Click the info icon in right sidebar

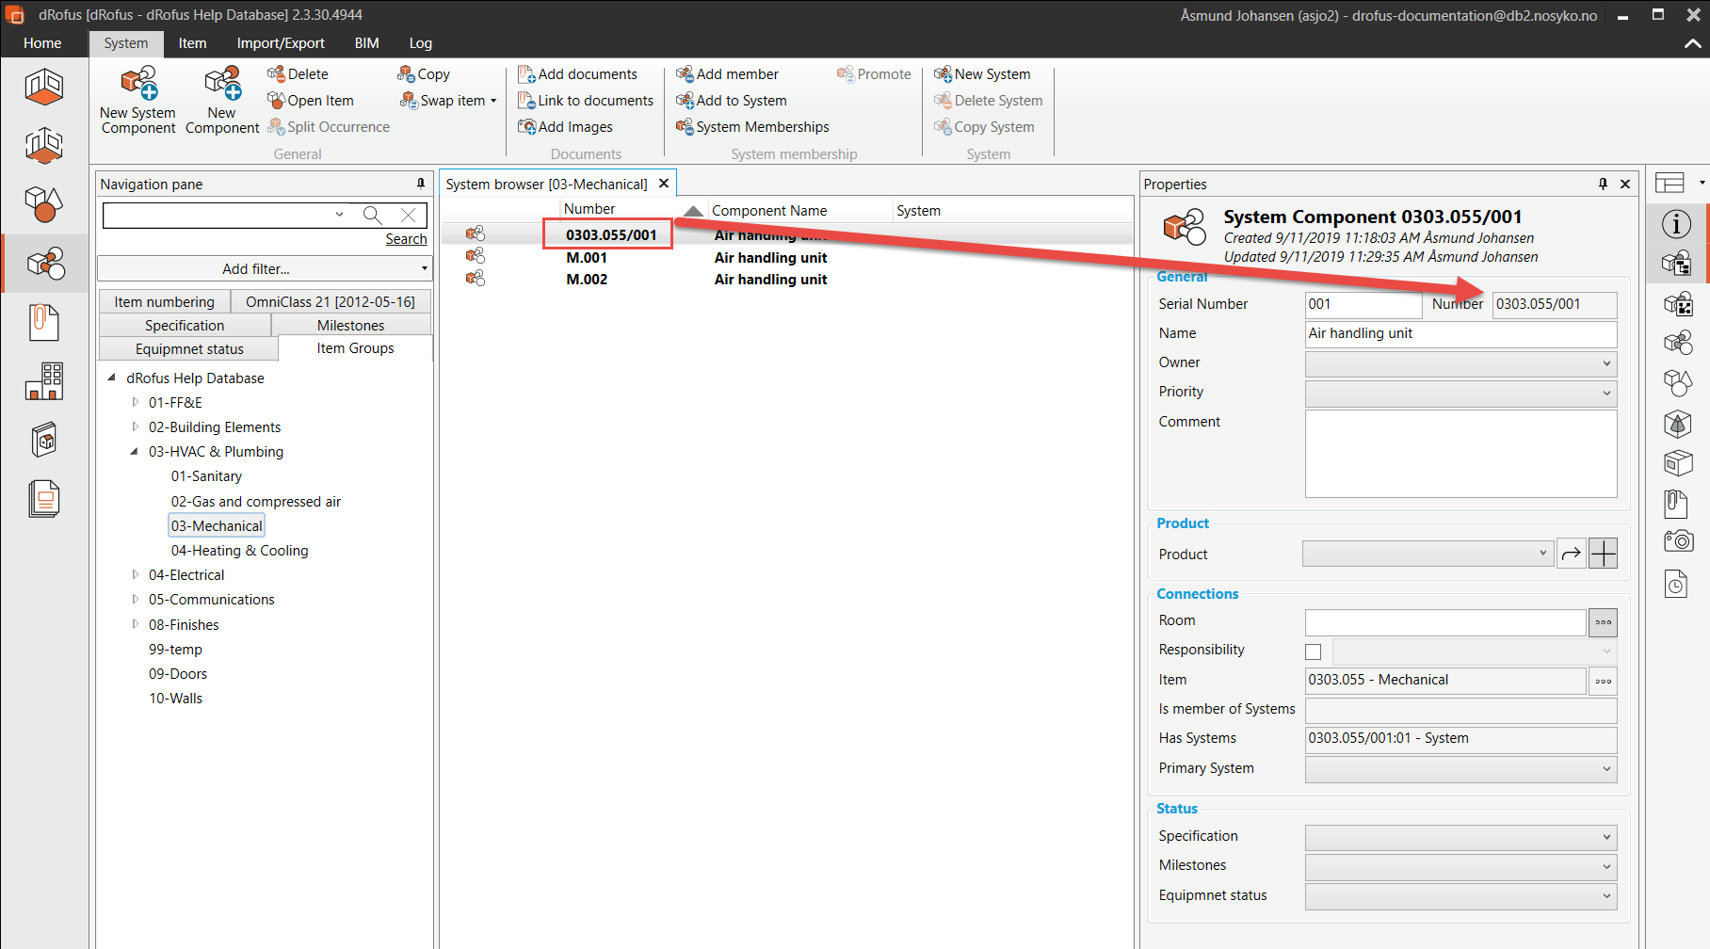[x=1676, y=224]
